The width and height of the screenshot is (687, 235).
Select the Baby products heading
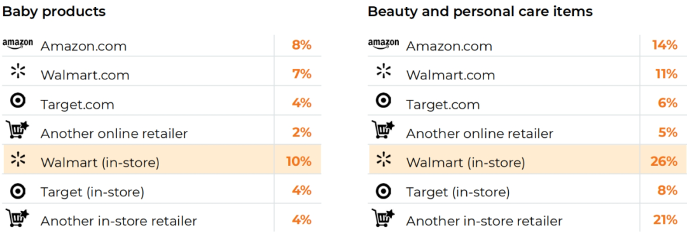coord(54,11)
